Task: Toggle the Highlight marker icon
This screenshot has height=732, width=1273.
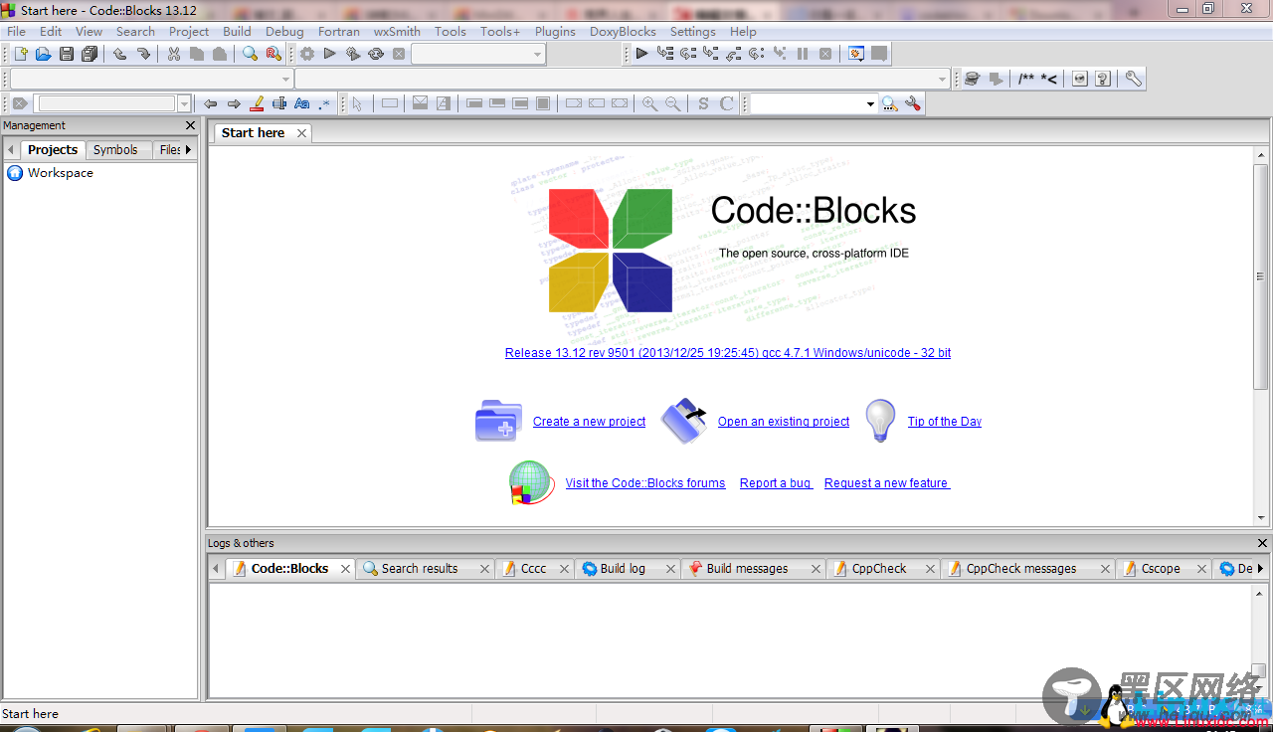Action: coord(257,103)
